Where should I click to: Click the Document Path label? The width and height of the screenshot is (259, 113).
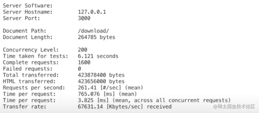point(25,31)
